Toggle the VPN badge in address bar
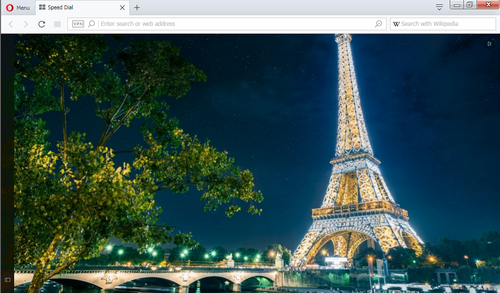Screen dimensions: 500x293 click(78, 24)
